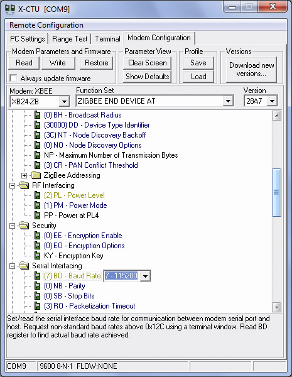Click the Read modem parameters button

tap(24, 63)
